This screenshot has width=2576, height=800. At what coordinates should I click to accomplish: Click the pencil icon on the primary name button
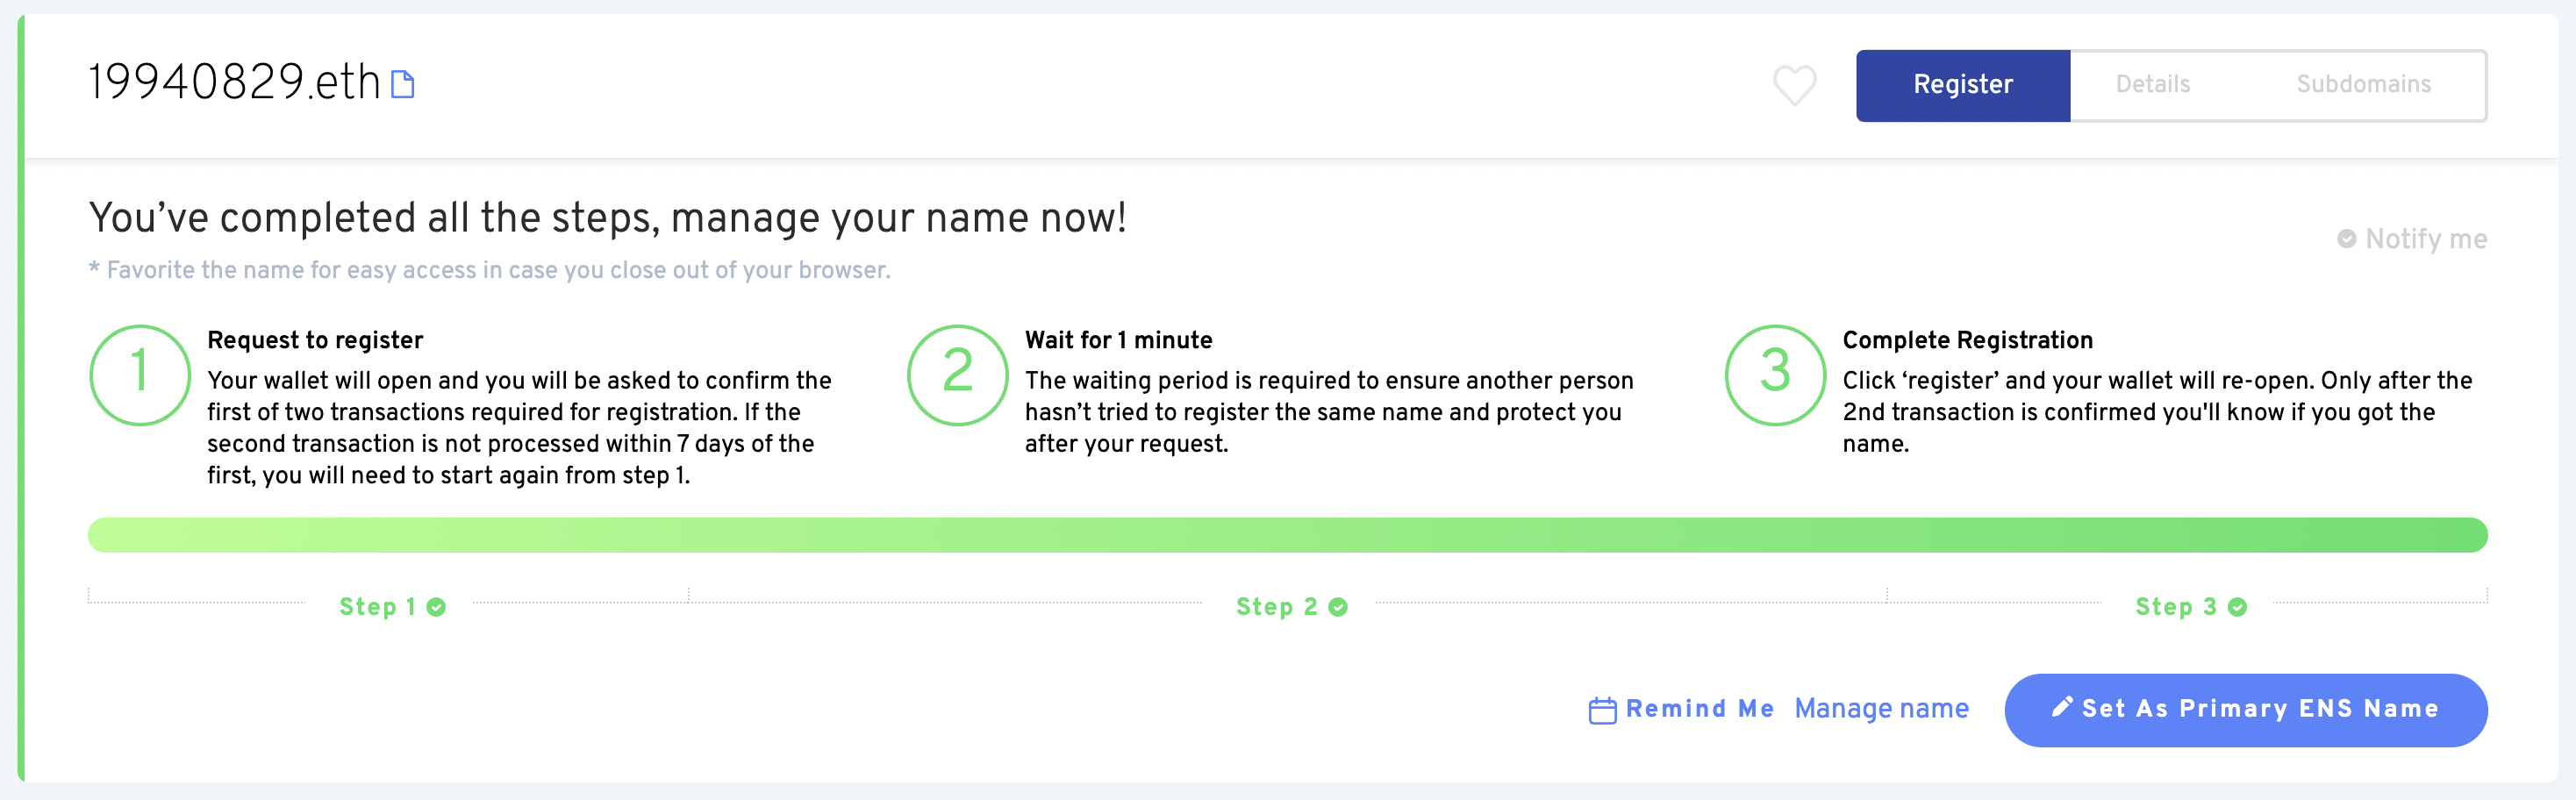[x=2061, y=708]
